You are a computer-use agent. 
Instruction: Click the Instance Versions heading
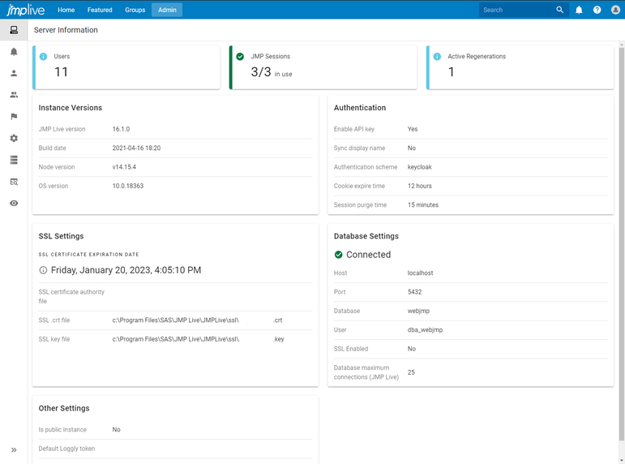tap(71, 108)
